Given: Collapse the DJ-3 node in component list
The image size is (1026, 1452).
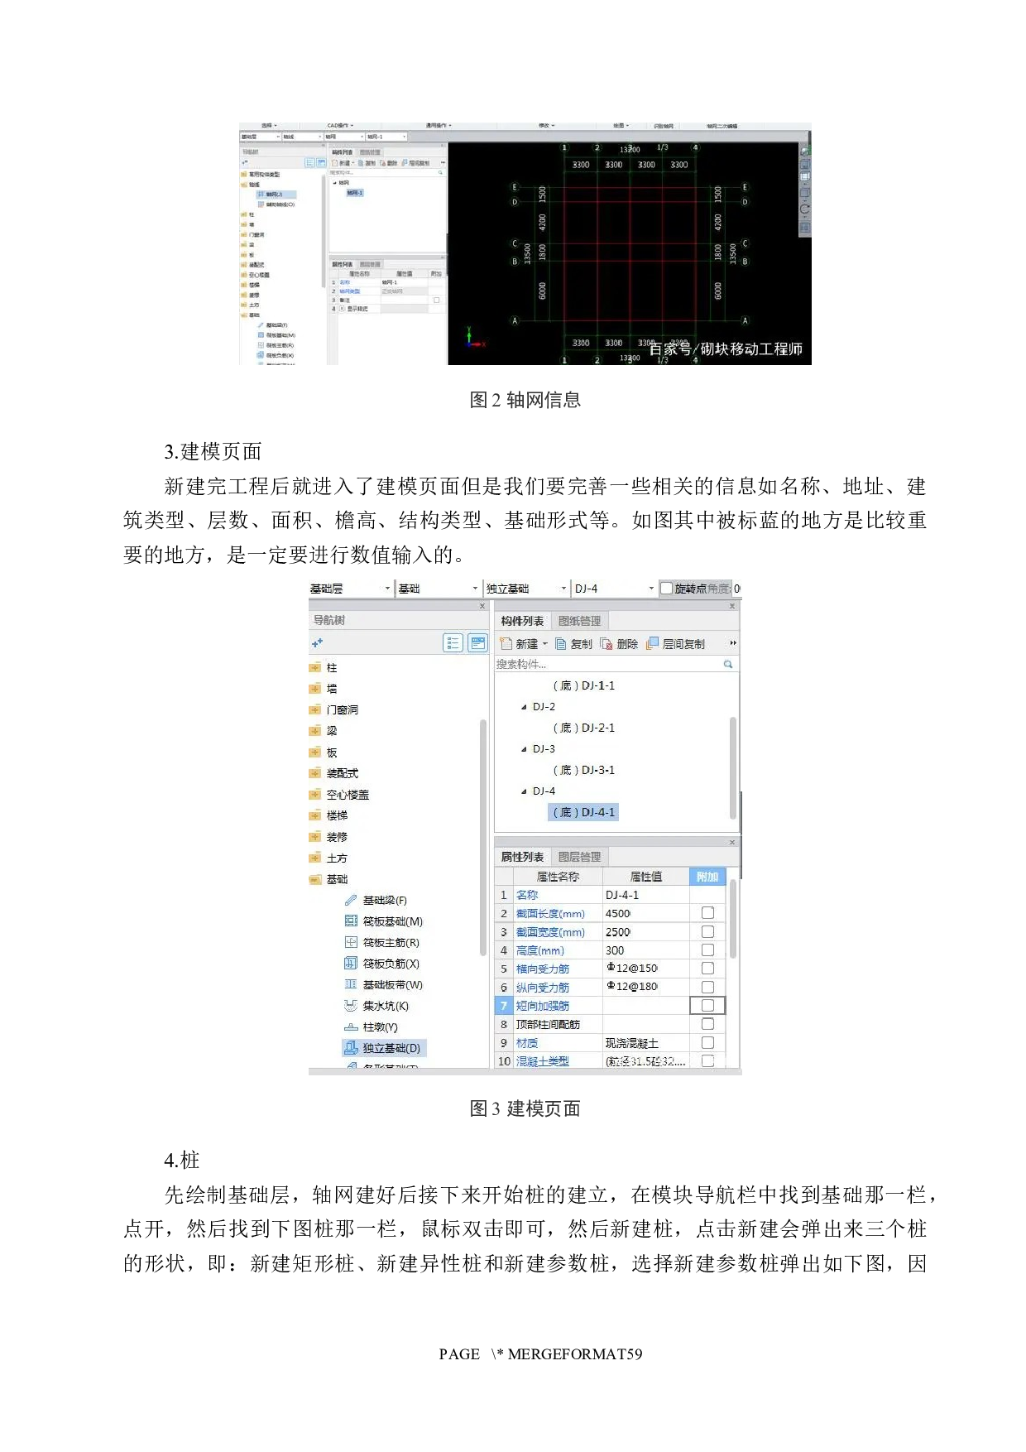Looking at the screenshot, I should pos(524,749).
